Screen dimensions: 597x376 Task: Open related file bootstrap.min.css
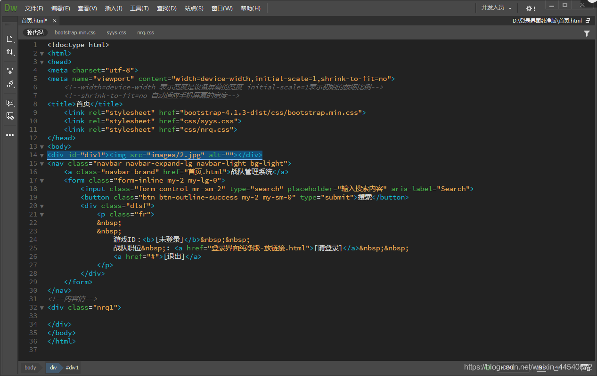point(75,32)
